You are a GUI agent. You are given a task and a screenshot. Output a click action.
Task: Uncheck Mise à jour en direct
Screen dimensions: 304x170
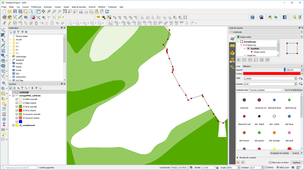[270, 162]
